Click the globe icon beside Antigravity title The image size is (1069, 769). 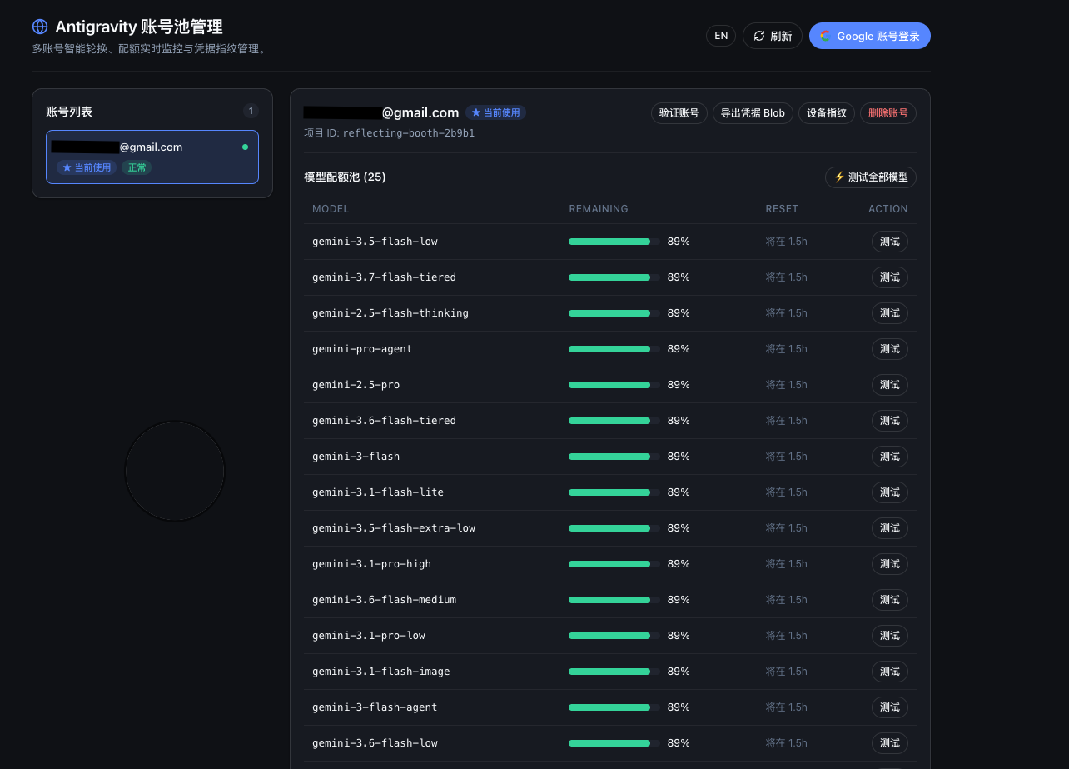[40, 27]
